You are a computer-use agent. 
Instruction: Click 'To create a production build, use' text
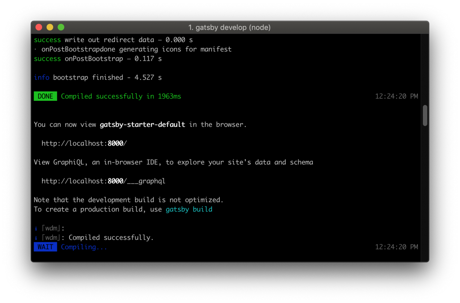click(x=98, y=209)
